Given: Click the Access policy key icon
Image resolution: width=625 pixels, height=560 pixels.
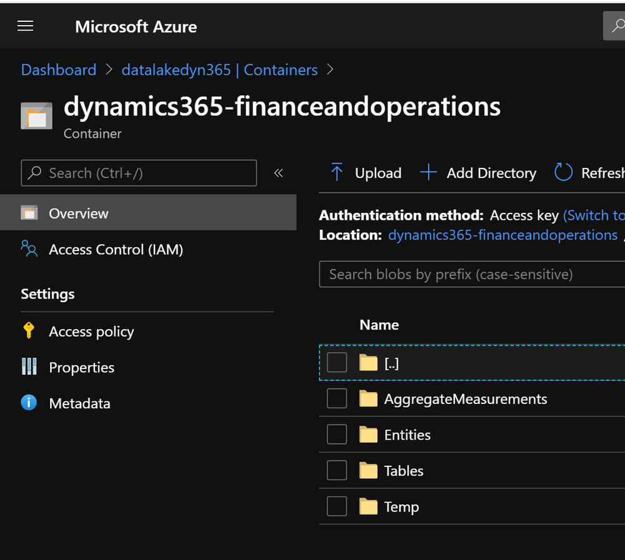Looking at the screenshot, I should tap(29, 331).
